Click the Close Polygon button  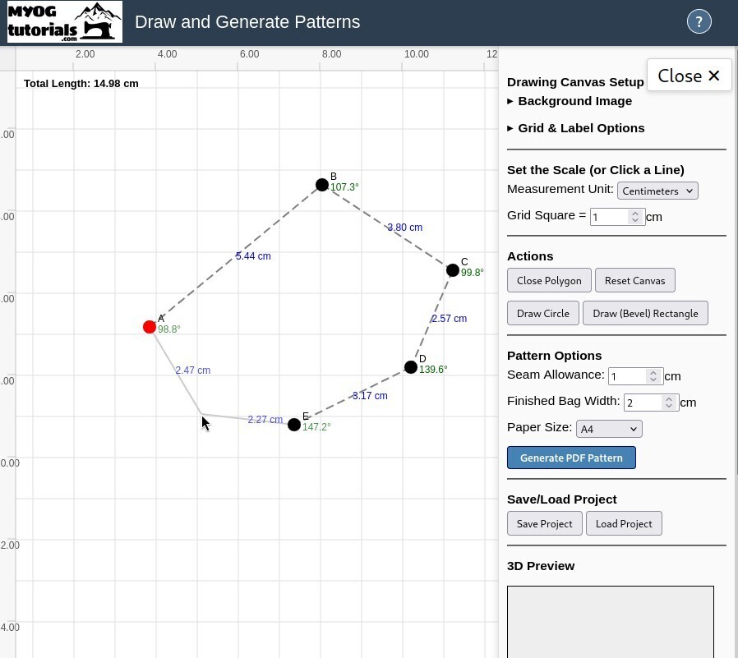point(549,280)
